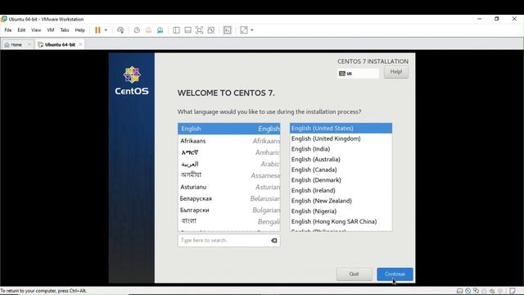Image resolution: width=524 pixels, height=295 pixels.
Task: Click the message log icon in status bar
Action: 513,291
